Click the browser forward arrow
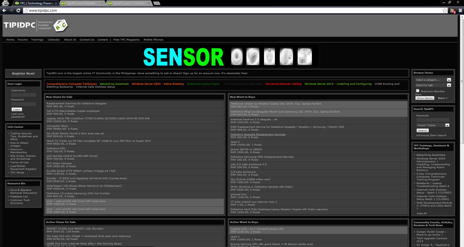Viewport: 464px width, 247px height. tap(11, 11)
